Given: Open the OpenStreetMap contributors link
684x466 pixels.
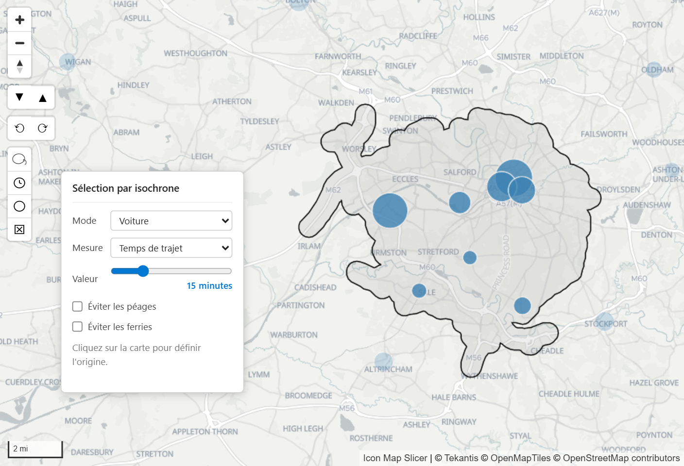Looking at the screenshot, I should click(x=621, y=458).
